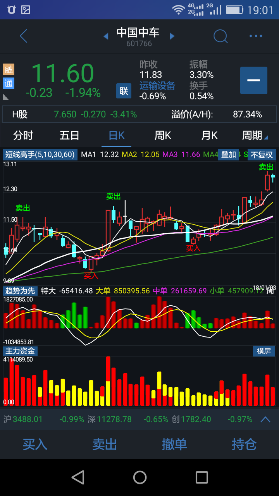
Task: Remove stock from watchlist minus button
Action: [254, 80]
